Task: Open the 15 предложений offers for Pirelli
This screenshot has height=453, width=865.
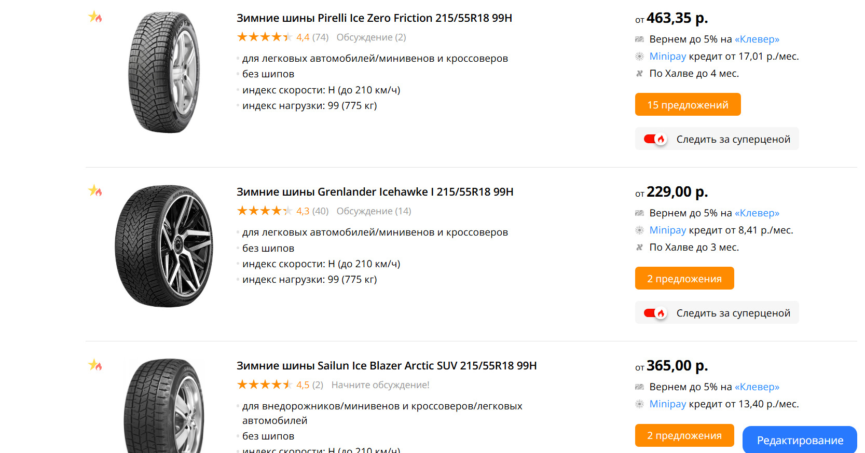Action: tap(687, 105)
